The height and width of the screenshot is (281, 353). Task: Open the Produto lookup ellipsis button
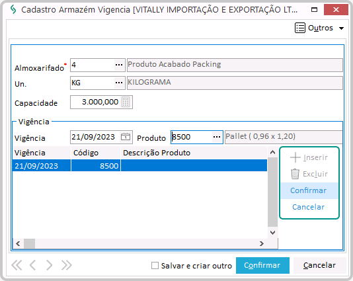217,137
